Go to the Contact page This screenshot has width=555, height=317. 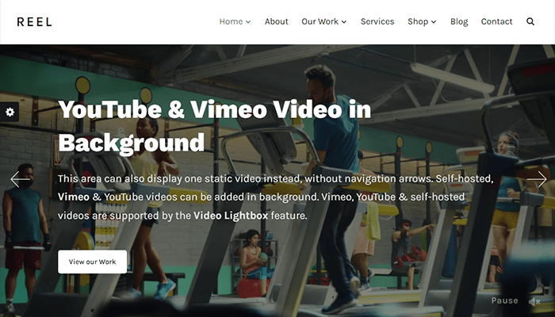[496, 22]
